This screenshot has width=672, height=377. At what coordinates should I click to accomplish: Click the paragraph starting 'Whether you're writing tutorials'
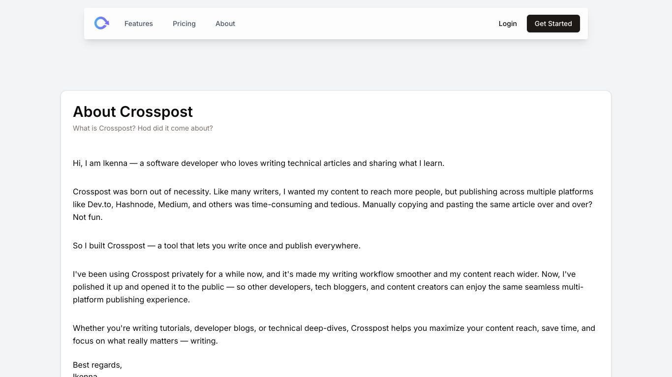click(x=335, y=334)
